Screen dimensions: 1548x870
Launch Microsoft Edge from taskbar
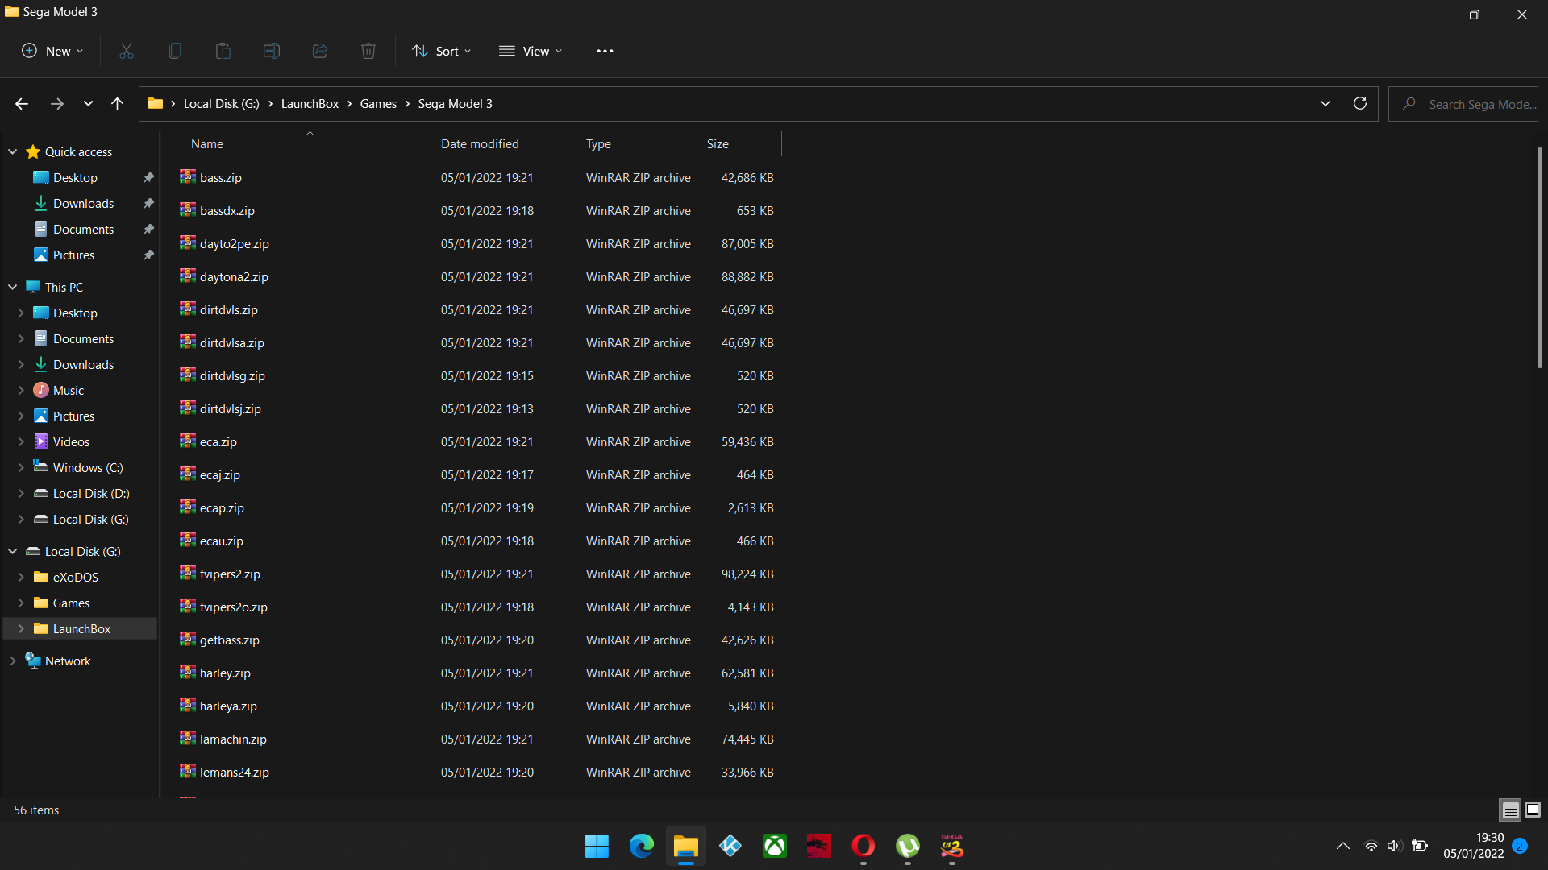642,846
